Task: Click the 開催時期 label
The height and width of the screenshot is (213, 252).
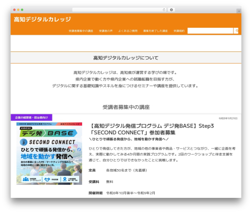Action: pos(95,193)
